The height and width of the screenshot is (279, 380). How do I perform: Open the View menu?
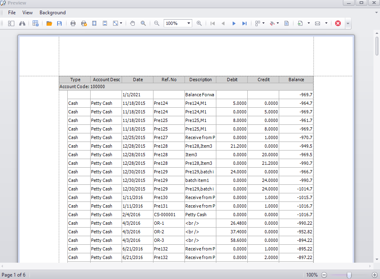(27, 13)
